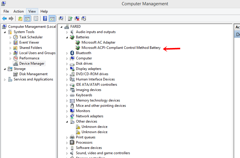Click the Disk drives category icon

72,64
